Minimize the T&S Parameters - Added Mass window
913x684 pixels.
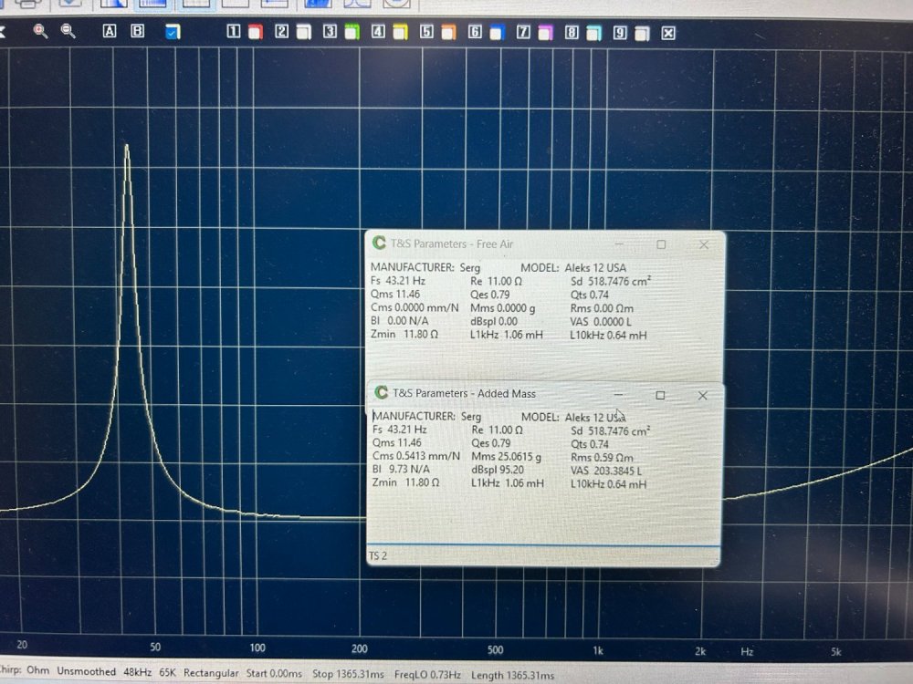[620, 395]
